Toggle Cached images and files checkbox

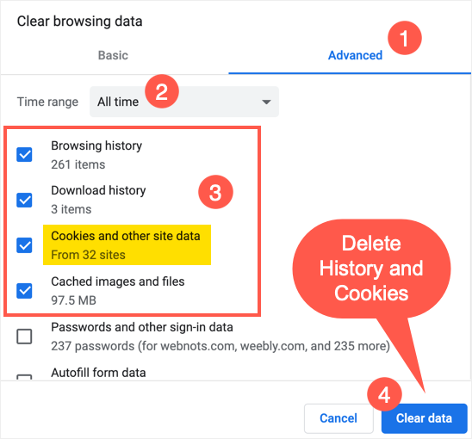tap(24, 291)
